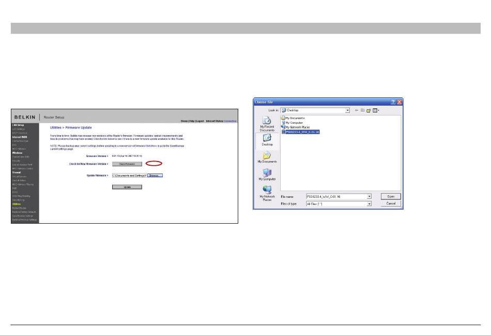
Task: Click the Help question mark in dialog title bar
Action: 393,102
